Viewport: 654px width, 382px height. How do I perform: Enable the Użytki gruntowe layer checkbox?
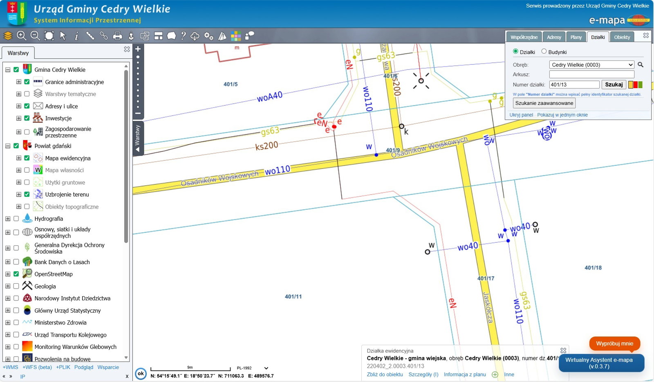27,182
